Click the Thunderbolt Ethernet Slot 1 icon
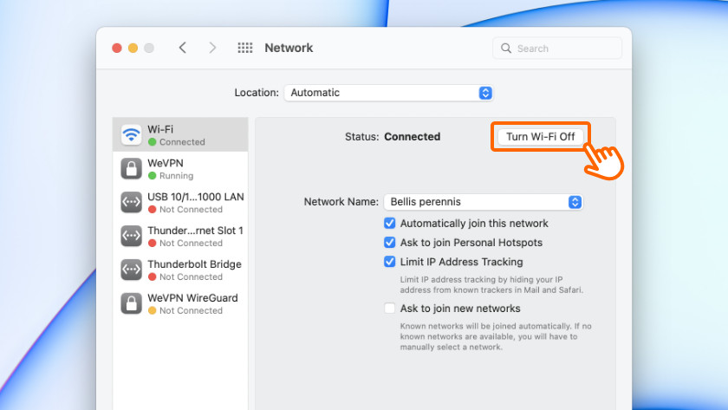 (x=131, y=236)
